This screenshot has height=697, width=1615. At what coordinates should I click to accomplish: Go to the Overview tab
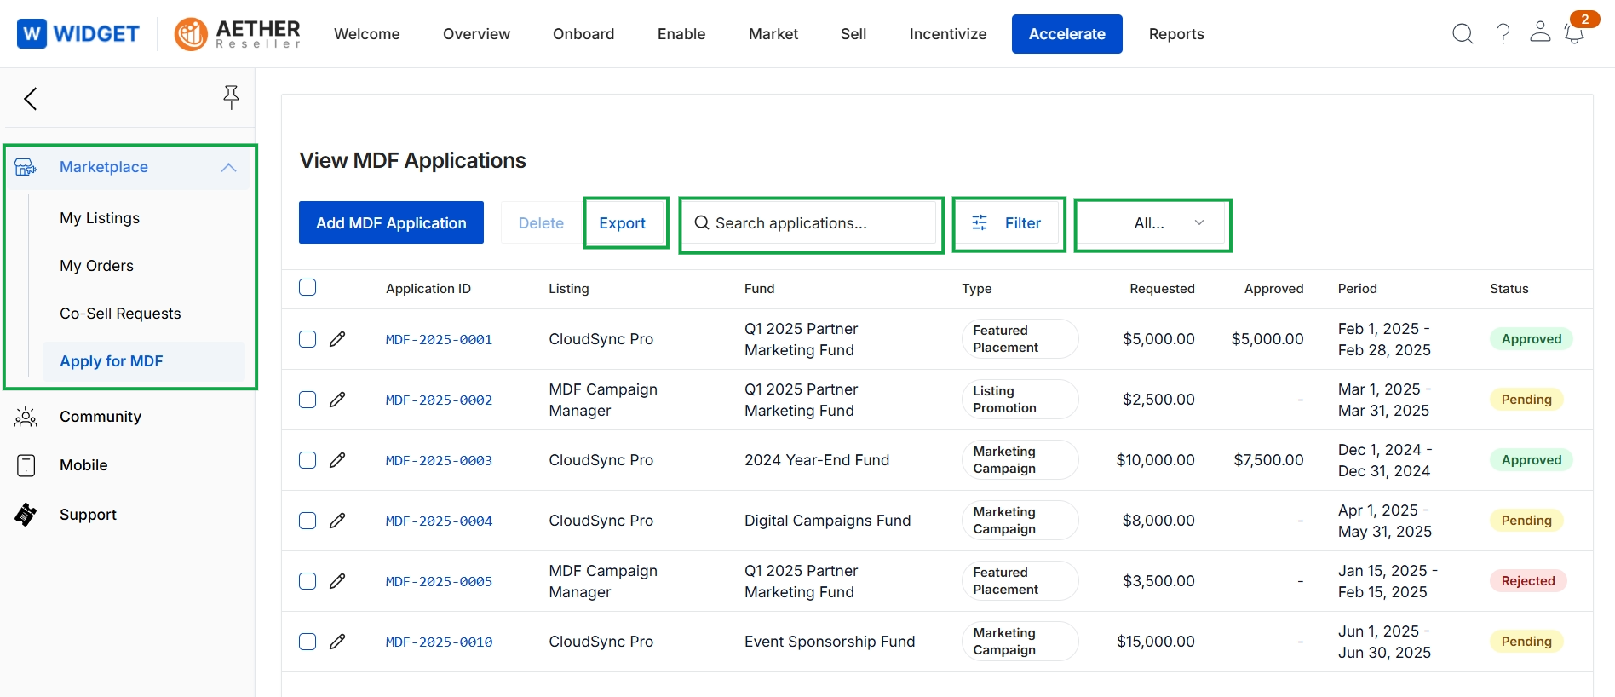tap(476, 34)
